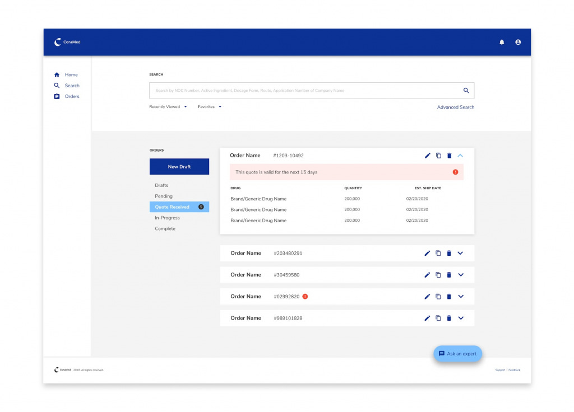
Task: Click the Home icon in sidebar
Action: tap(57, 74)
